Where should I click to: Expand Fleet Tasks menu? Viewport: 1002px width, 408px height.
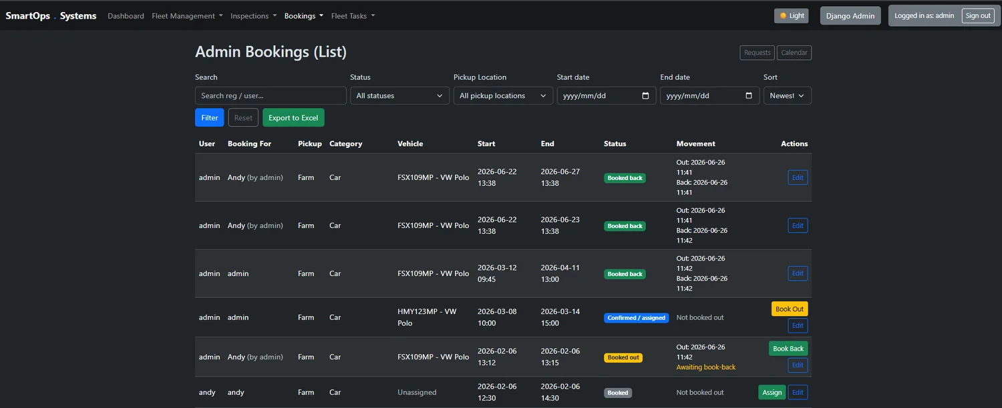(x=353, y=16)
